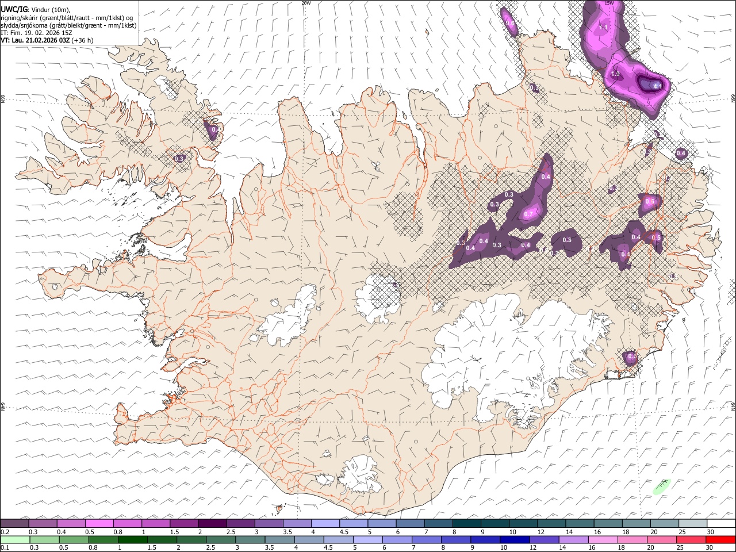Select the lower legend swatch between 0.8 and 1
This screenshot has height=552, width=736.
(x=103, y=540)
